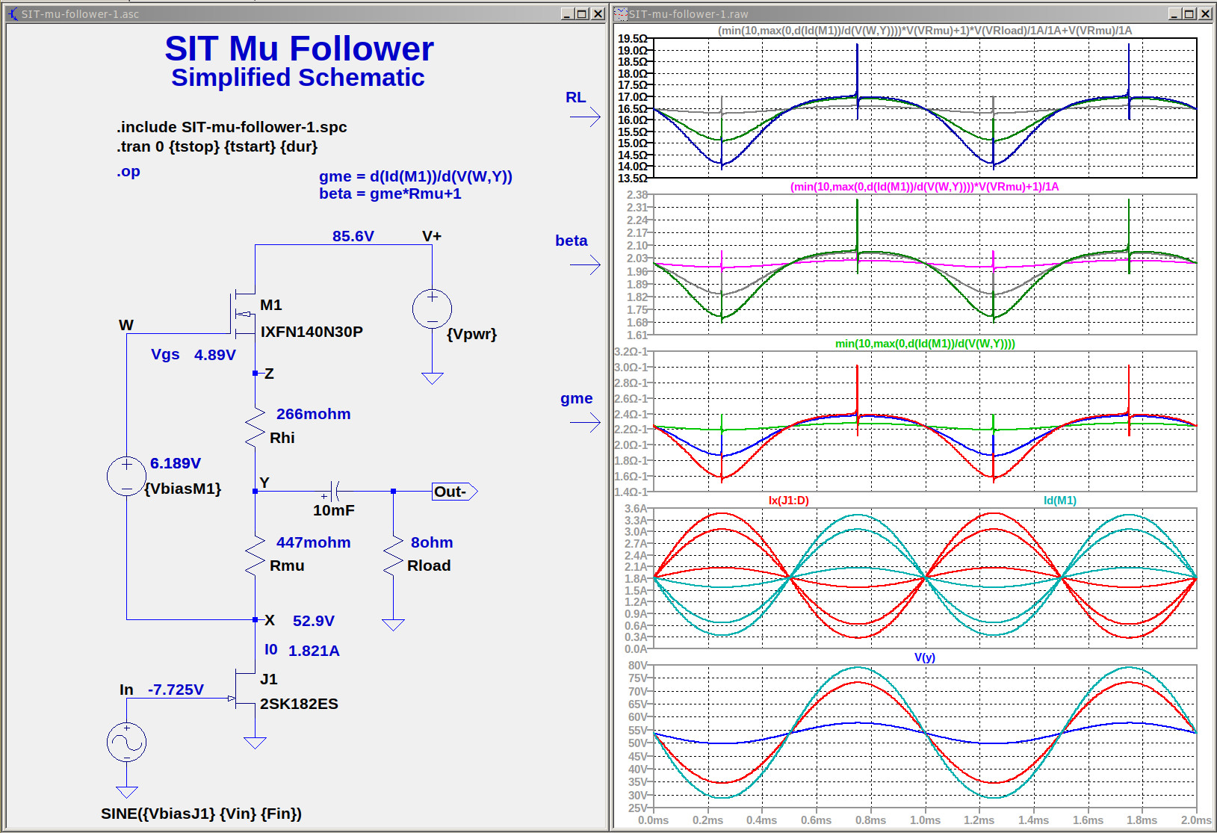The height and width of the screenshot is (833, 1217).
Task: Click the Simplified Schematic subtitle
Action: 297,78
